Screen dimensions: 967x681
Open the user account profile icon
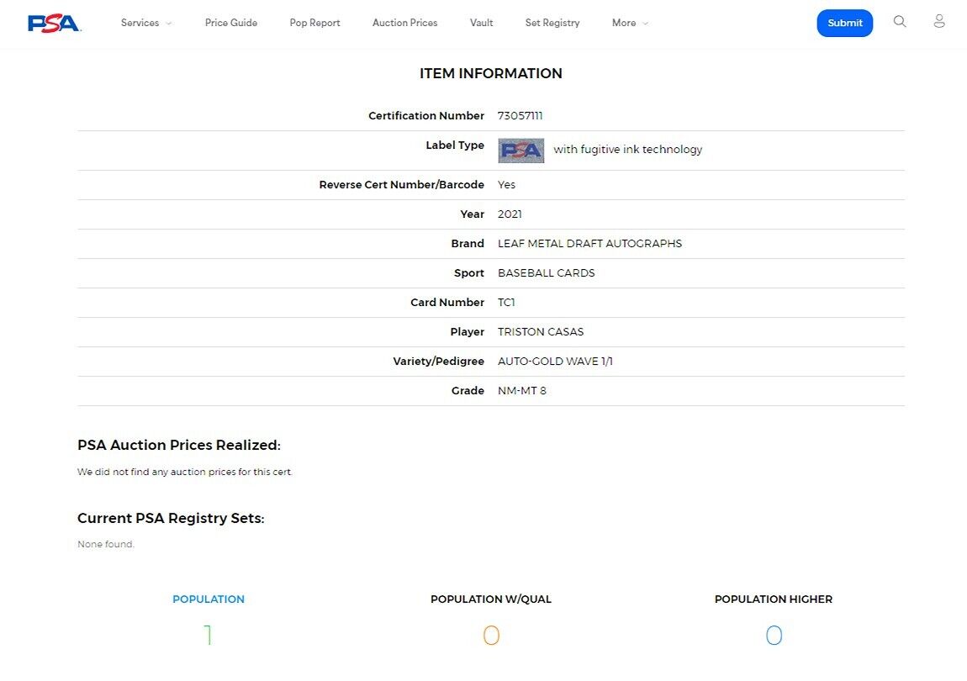pyautogui.click(x=939, y=22)
